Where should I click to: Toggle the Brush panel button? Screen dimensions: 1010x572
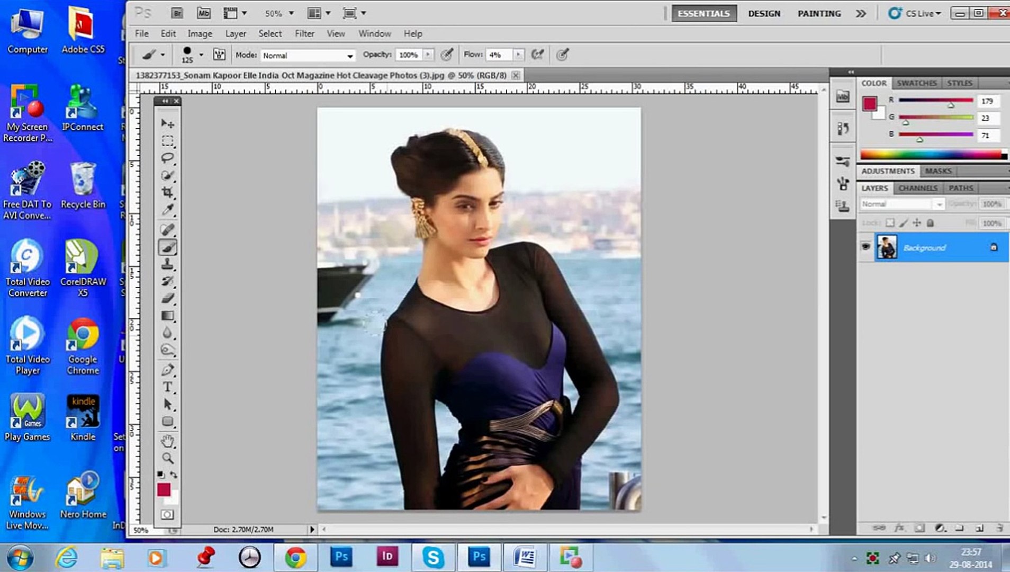219,55
